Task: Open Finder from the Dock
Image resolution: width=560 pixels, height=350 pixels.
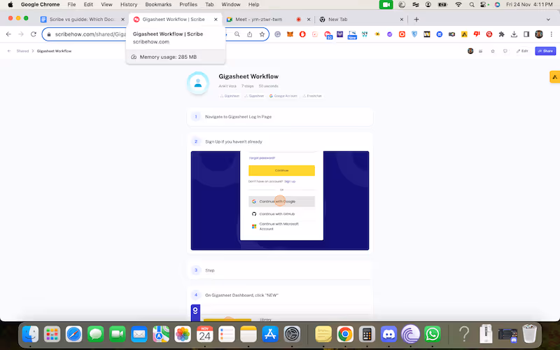Action: [x=30, y=335]
